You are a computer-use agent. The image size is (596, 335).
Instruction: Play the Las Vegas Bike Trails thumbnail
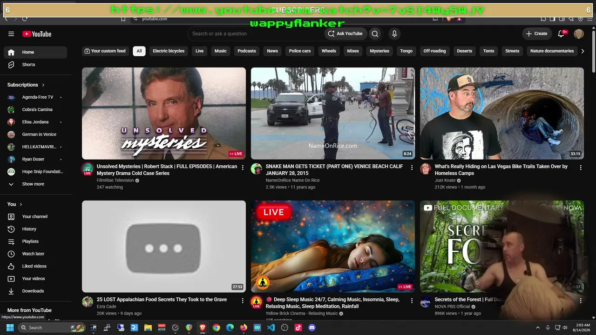click(x=502, y=114)
